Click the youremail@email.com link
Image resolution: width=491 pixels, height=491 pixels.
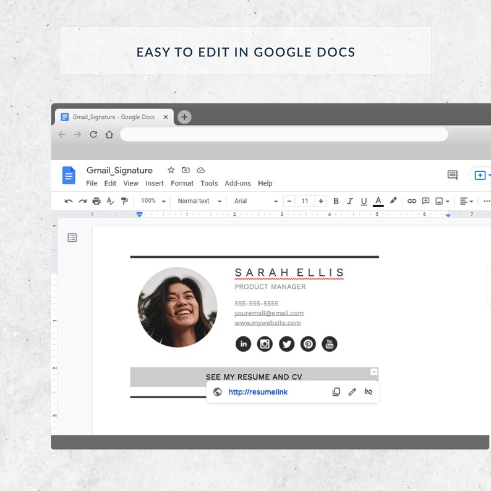pyautogui.click(x=269, y=313)
